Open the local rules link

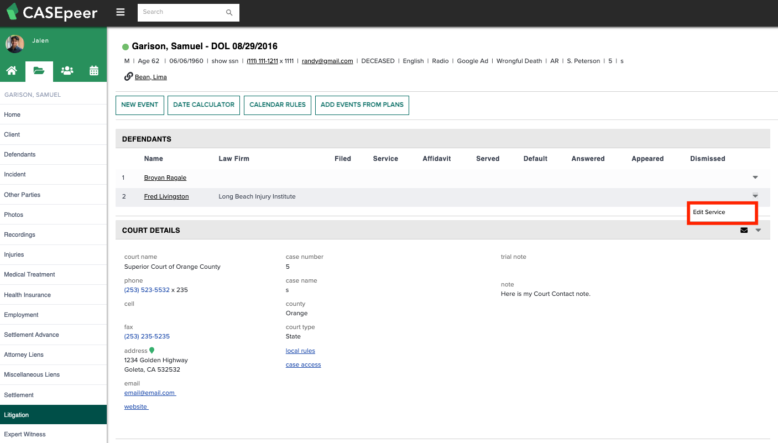(x=300, y=351)
